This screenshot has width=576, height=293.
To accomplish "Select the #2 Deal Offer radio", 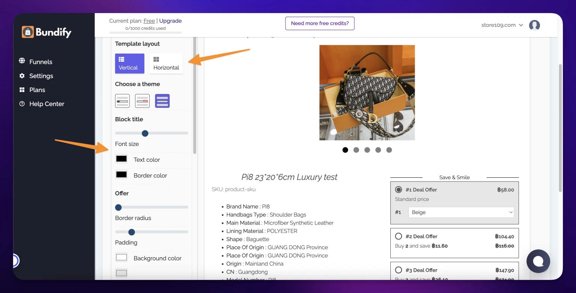I will click(x=399, y=236).
